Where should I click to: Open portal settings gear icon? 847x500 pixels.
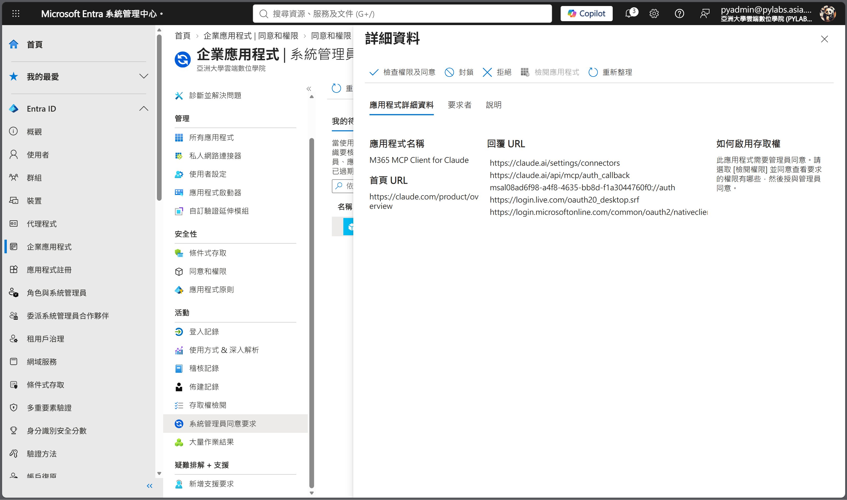(654, 14)
